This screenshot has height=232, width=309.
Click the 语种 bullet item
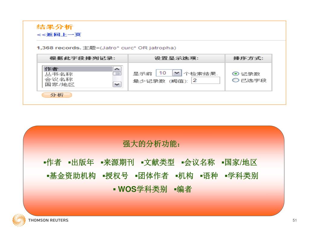[x=209, y=176]
